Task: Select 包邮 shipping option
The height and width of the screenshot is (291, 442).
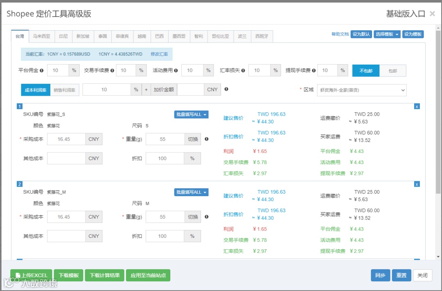Action: click(392, 71)
